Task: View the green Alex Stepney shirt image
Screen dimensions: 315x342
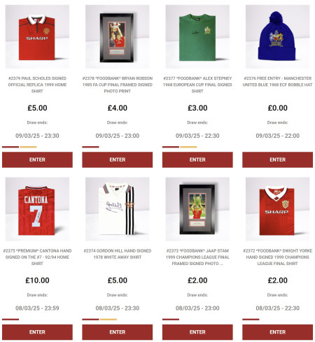Action: pos(197,36)
